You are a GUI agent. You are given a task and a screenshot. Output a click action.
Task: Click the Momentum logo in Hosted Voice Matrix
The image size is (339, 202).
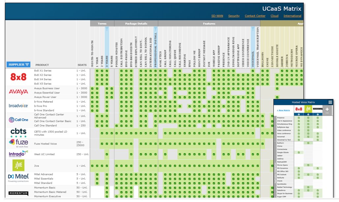[x=318, y=109]
